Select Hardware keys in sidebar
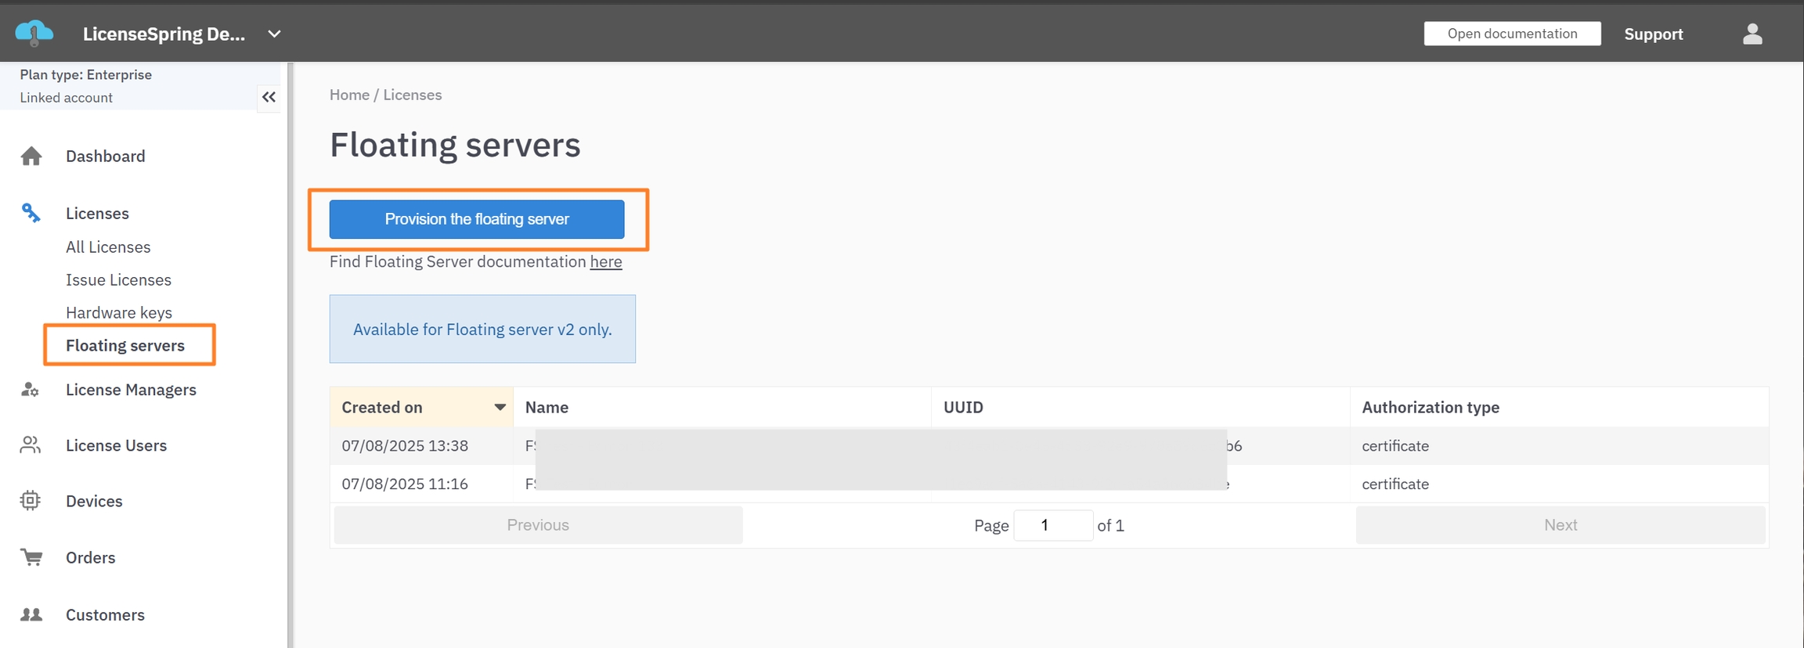 click(119, 312)
